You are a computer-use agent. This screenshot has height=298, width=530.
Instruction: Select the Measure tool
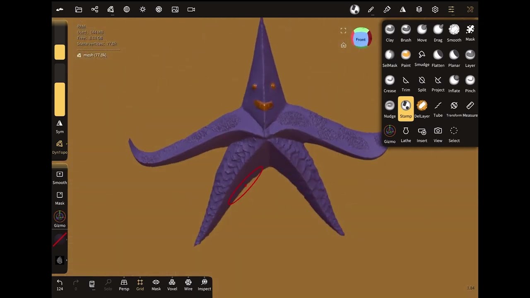(x=470, y=109)
